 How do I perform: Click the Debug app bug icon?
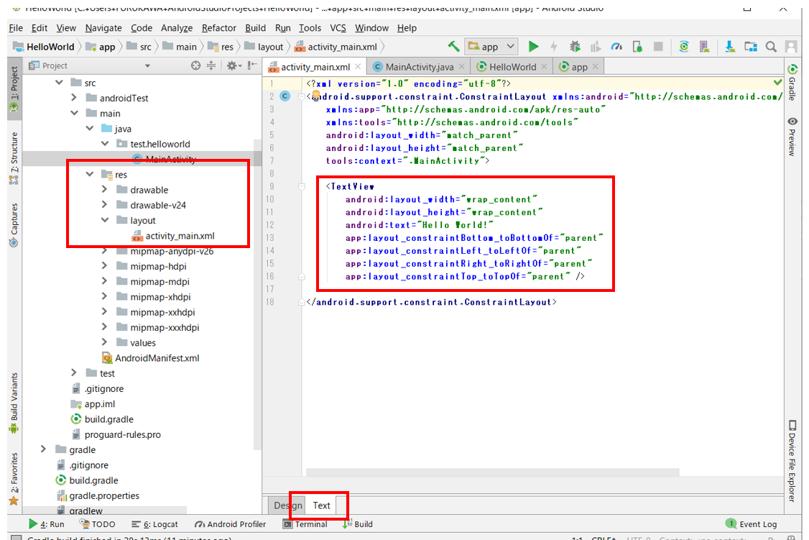click(x=575, y=47)
